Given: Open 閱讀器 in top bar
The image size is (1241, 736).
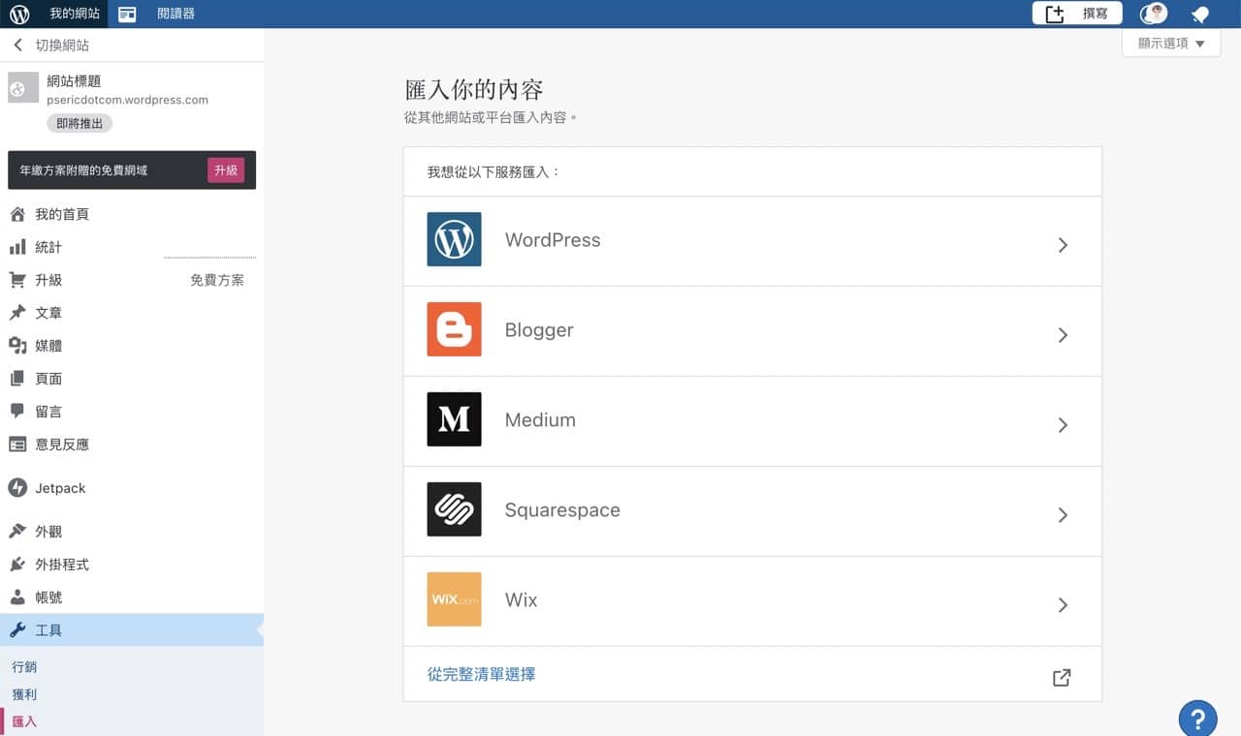Looking at the screenshot, I should [x=175, y=14].
